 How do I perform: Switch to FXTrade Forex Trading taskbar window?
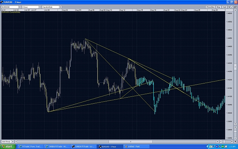30,147
